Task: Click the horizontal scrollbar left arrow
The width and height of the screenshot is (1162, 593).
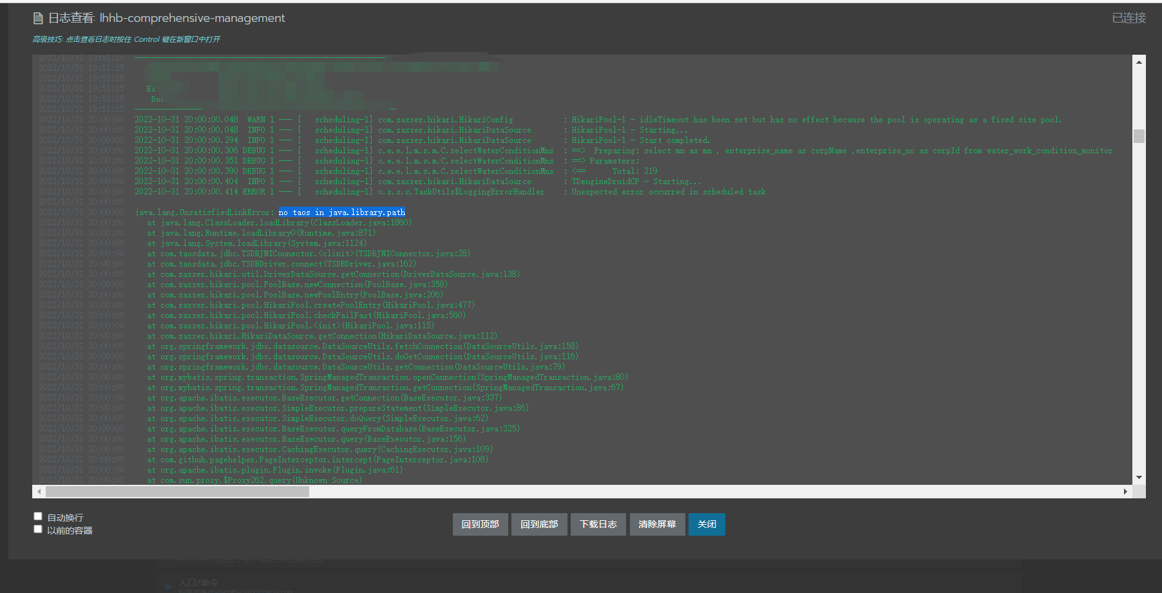Action: pyautogui.click(x=39, y=491)
